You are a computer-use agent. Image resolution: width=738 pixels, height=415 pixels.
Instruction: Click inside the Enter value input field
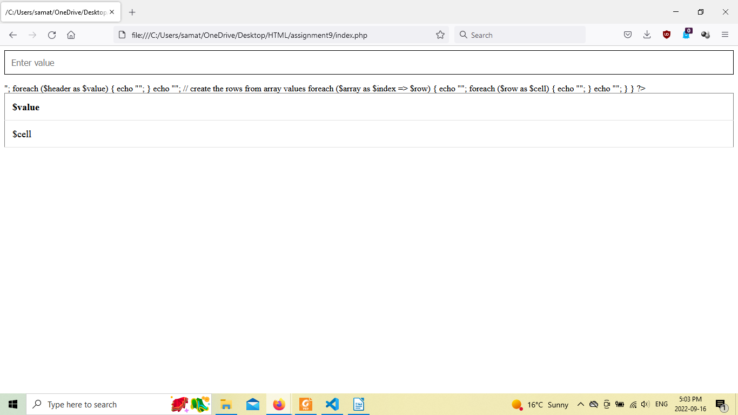(x=369, y=62)
